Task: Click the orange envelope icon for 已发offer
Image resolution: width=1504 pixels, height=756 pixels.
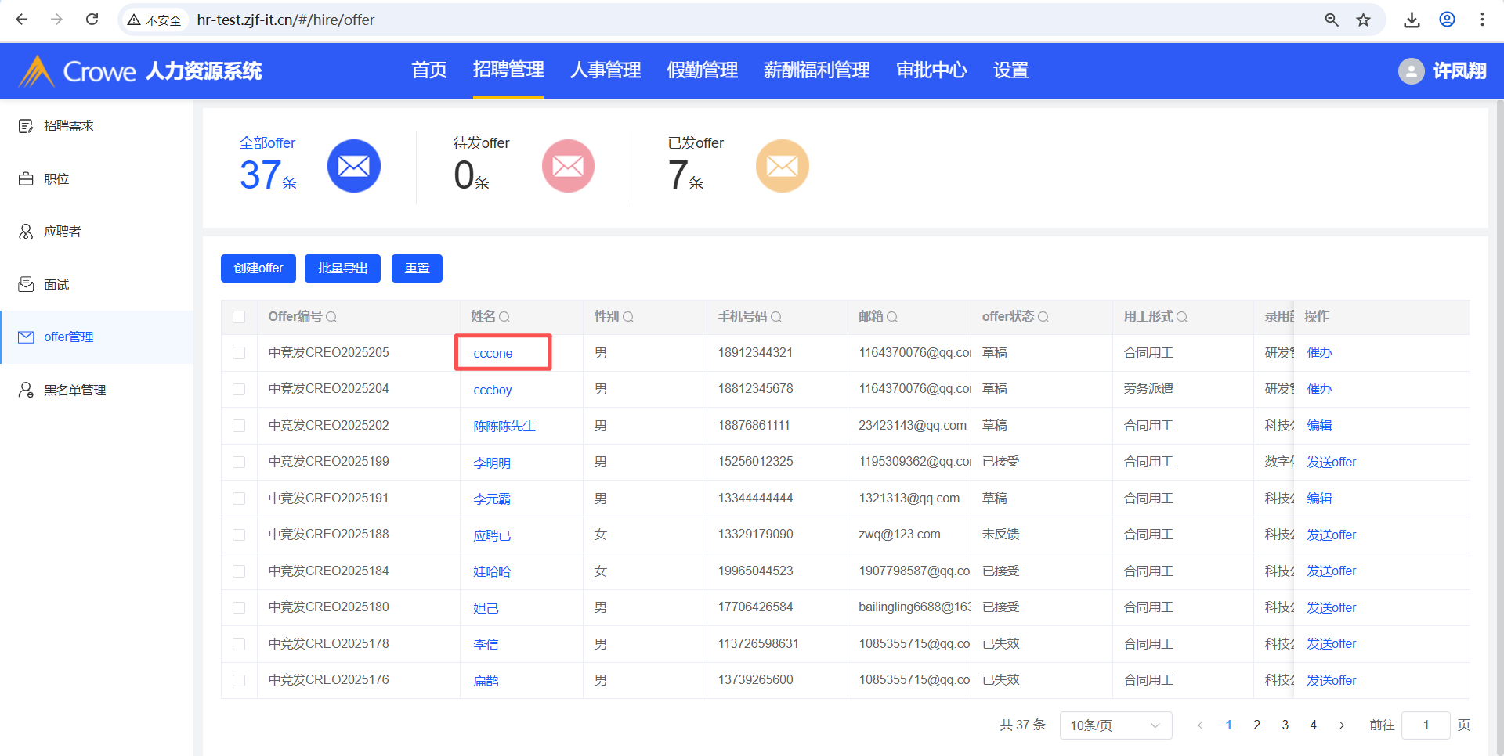Action: click(x=782, y=166)
